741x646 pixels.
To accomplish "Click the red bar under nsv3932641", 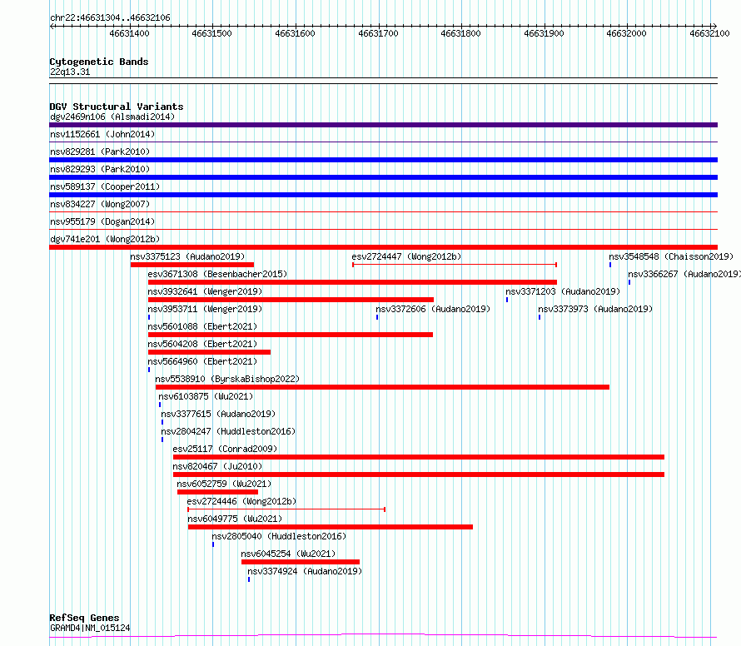I will point(291,300).
